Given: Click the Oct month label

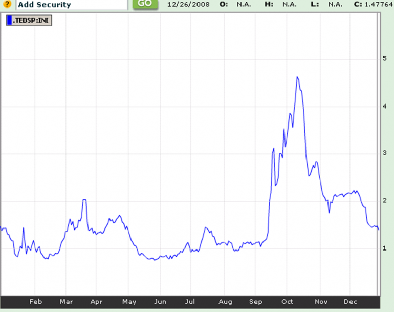Looking at the screenshot, I should click(x=287, y=301).
